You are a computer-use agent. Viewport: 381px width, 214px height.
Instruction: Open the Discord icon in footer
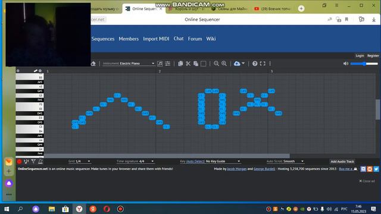[363, 169]
